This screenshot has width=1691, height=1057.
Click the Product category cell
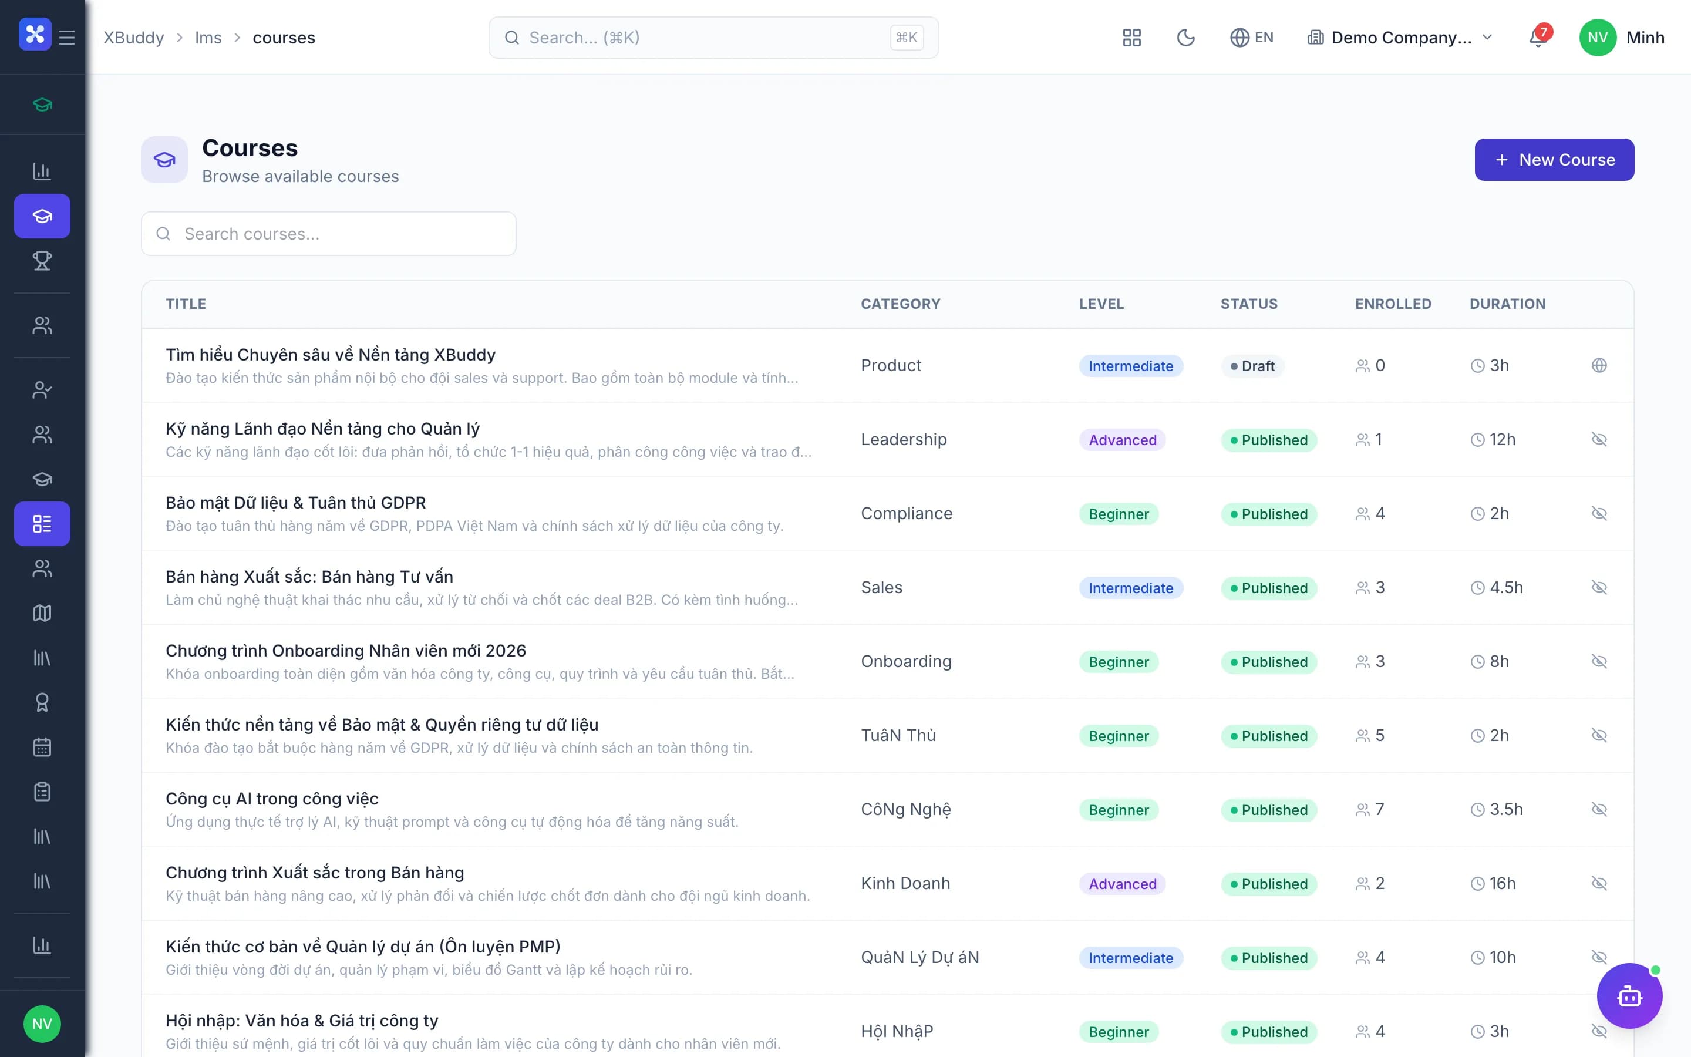click(x=891, y=366)
